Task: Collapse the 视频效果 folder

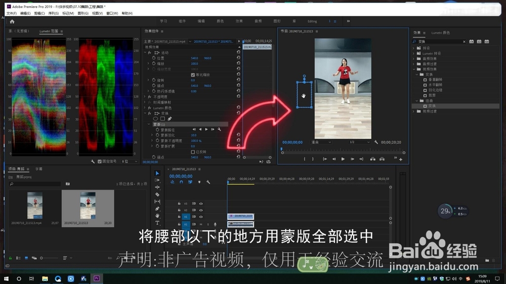Action: tap(414, 69)
